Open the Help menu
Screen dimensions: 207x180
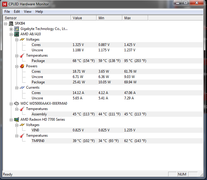click(39, 12)
